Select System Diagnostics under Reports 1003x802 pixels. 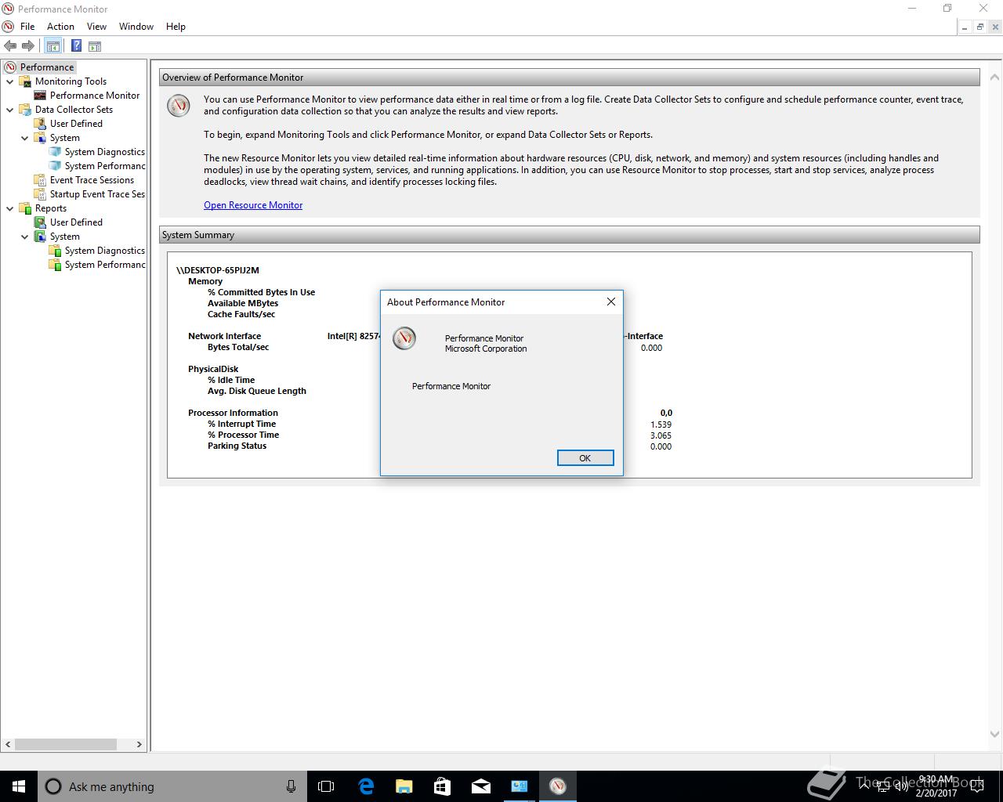(x=105, y=251)
